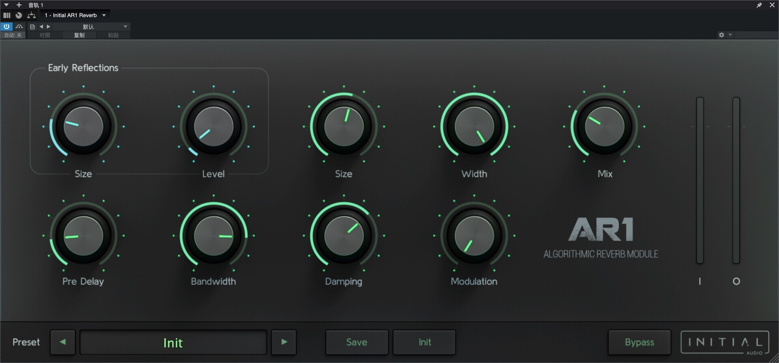This screenshot has width=779, height=363.
Task: Click the Modulation label text
Action: click(474, 281)
